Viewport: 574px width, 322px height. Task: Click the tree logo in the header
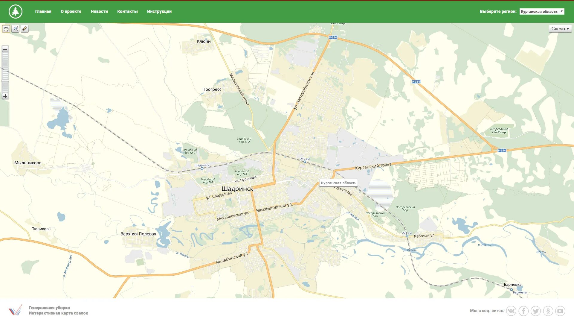(x=16, y=11)
